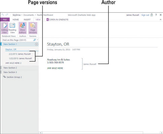The width and height of the screenshot is (163, 134).
Task: Click the Sign out link
Action: [145, 15]
